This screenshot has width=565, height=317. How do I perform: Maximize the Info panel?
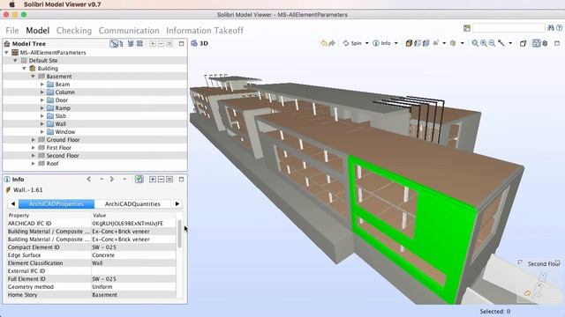(181, 179)
